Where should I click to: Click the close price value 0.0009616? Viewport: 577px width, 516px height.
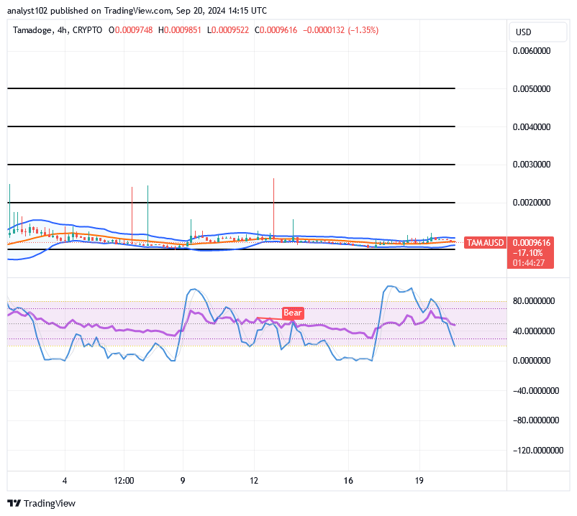click(x=277, y=31)
